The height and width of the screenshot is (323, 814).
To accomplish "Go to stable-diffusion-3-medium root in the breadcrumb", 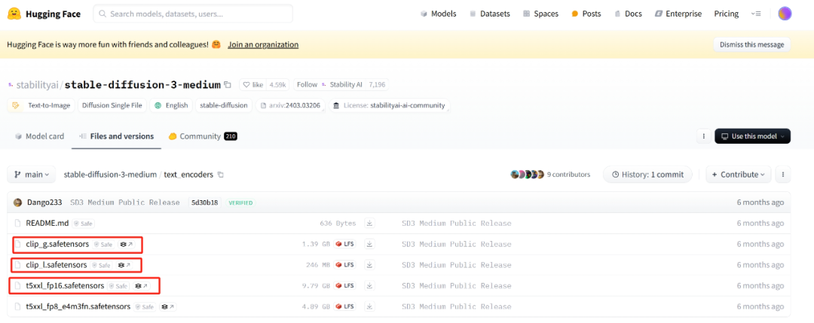I will point(110,175).
